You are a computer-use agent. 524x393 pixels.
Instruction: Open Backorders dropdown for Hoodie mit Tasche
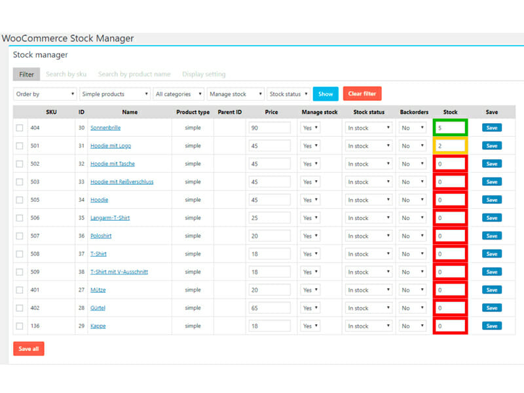(x=413, y=164)
